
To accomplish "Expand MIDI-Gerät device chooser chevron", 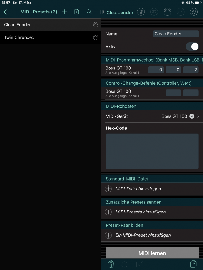I will (x=198, y=116).
